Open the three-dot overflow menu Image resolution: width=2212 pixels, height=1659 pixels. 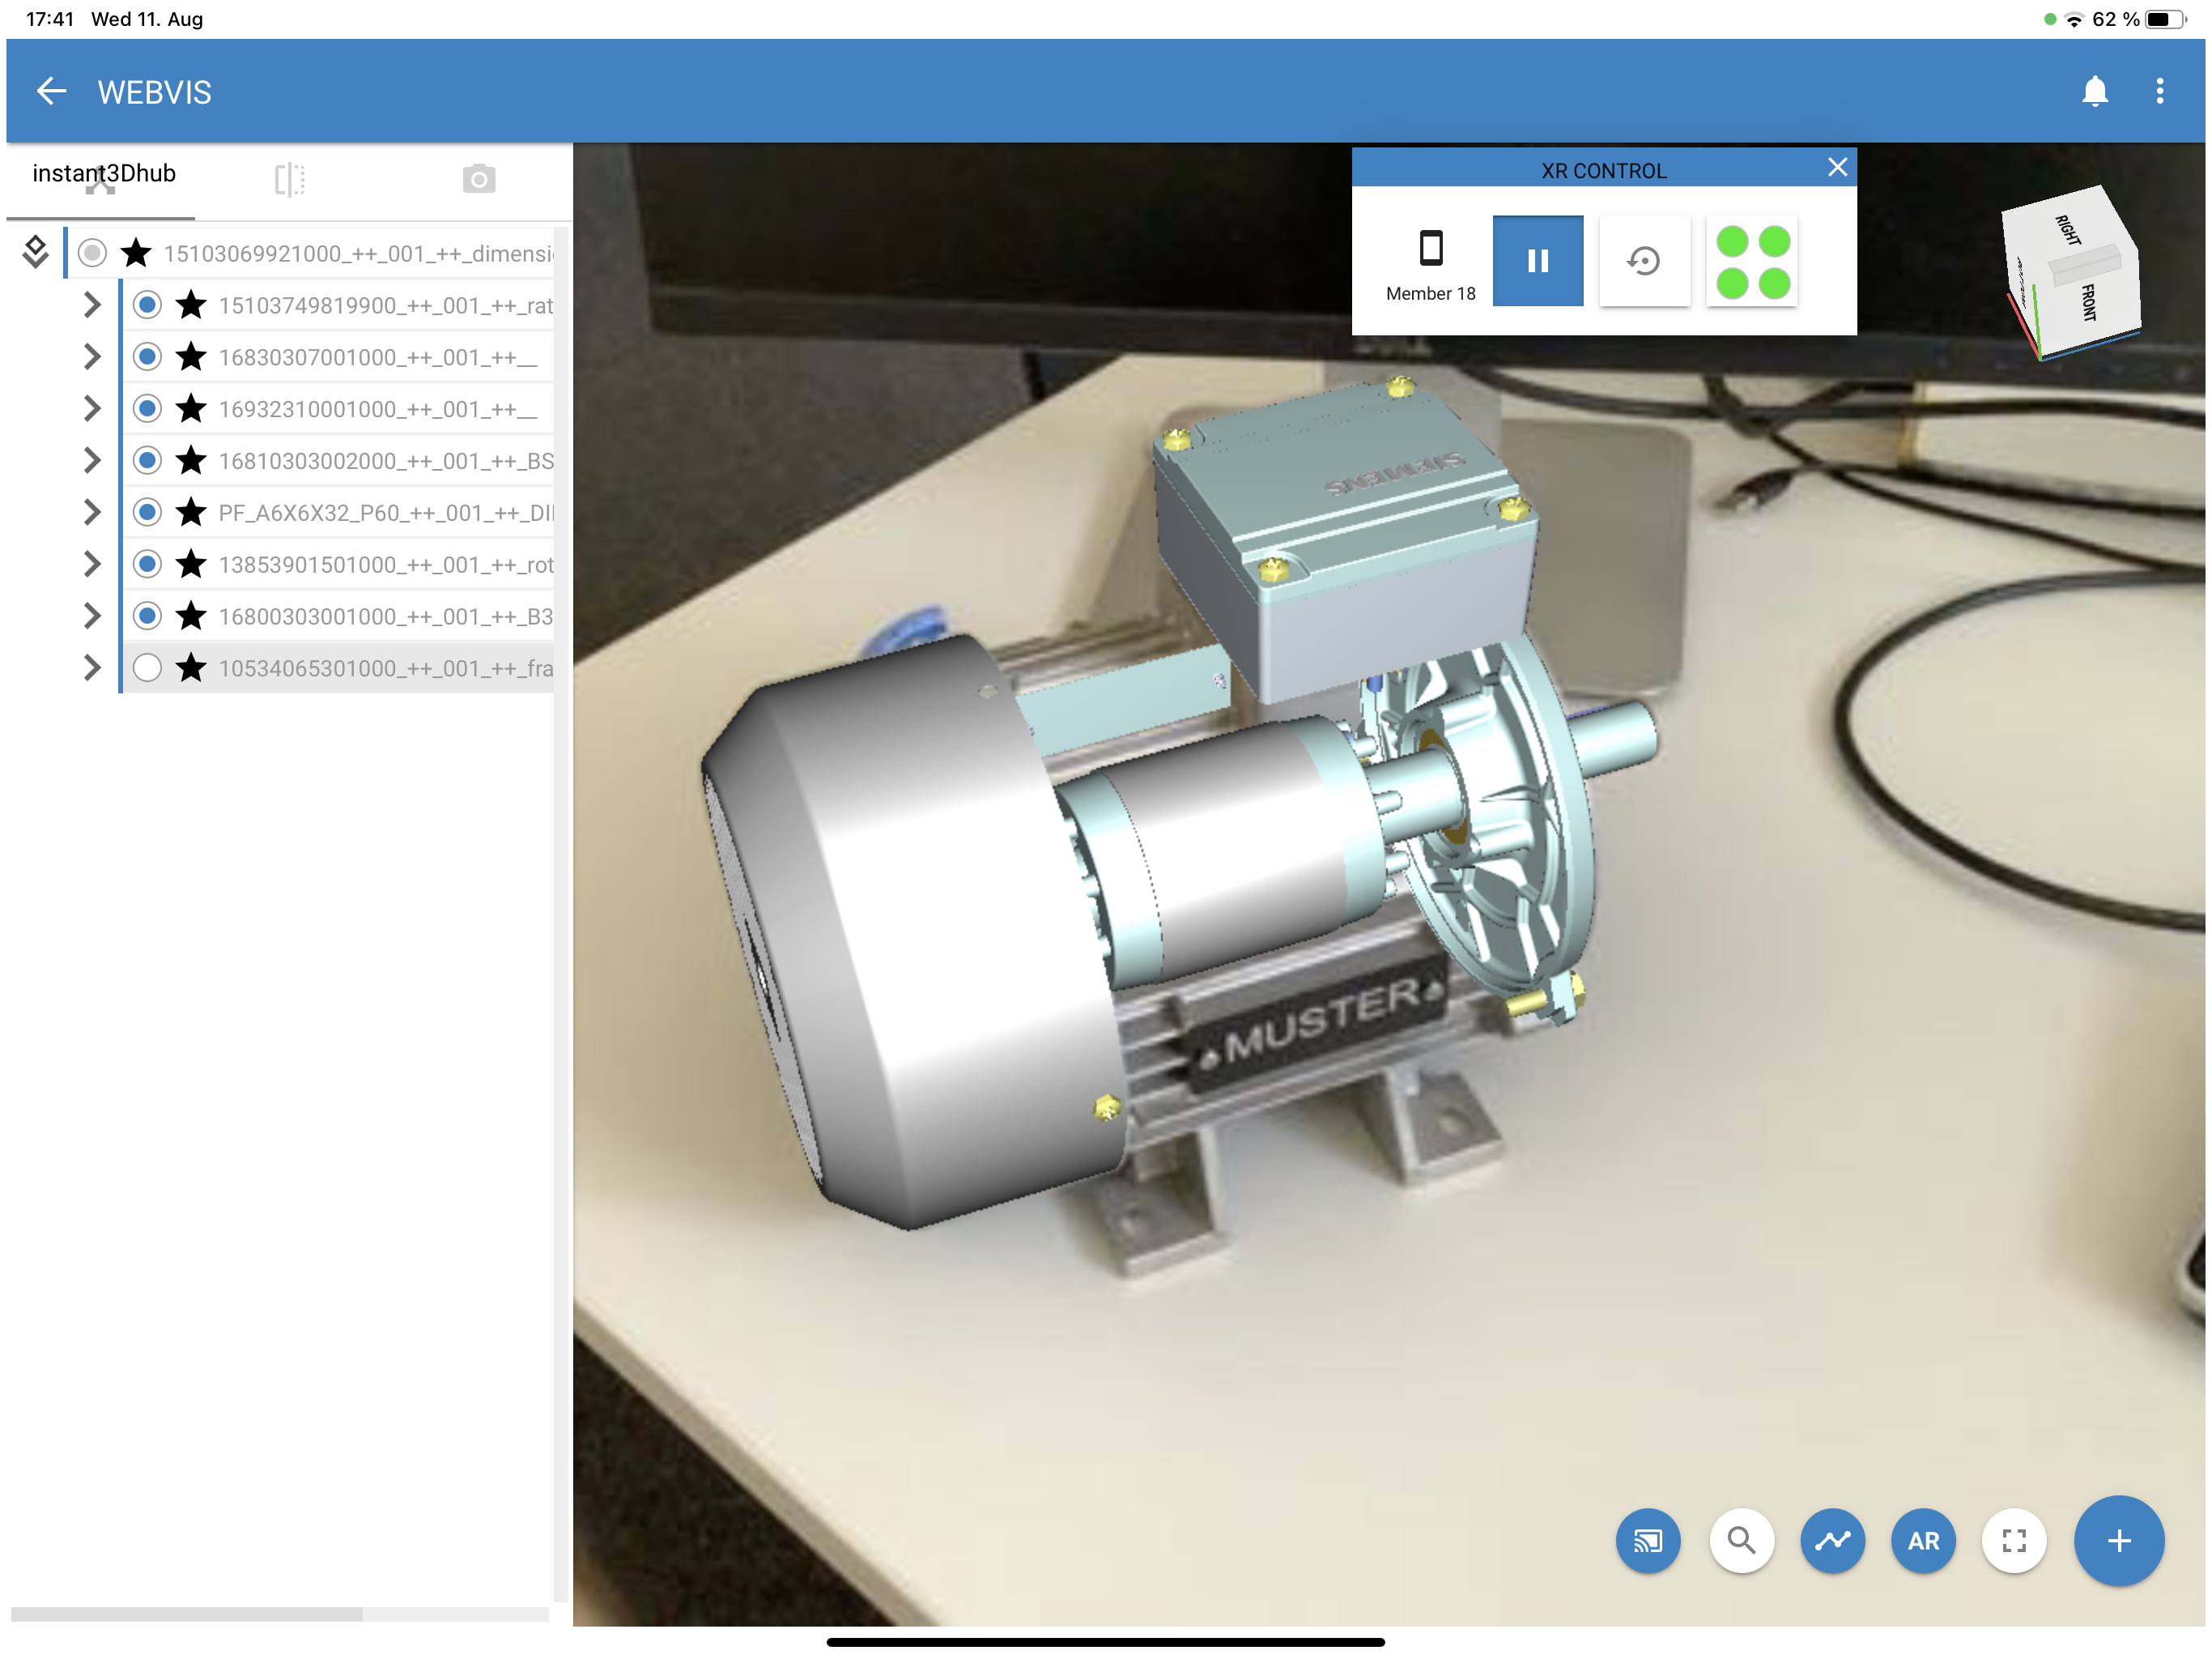(2159, 92)
